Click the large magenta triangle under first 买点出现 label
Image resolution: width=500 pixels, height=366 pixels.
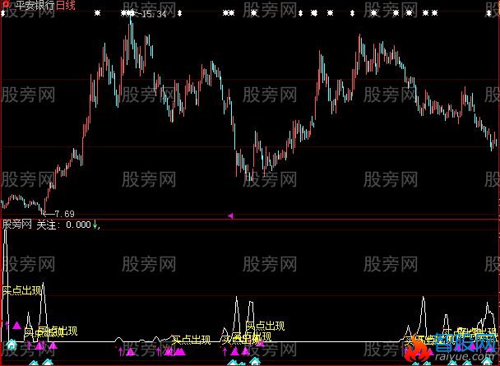[17, 326]
